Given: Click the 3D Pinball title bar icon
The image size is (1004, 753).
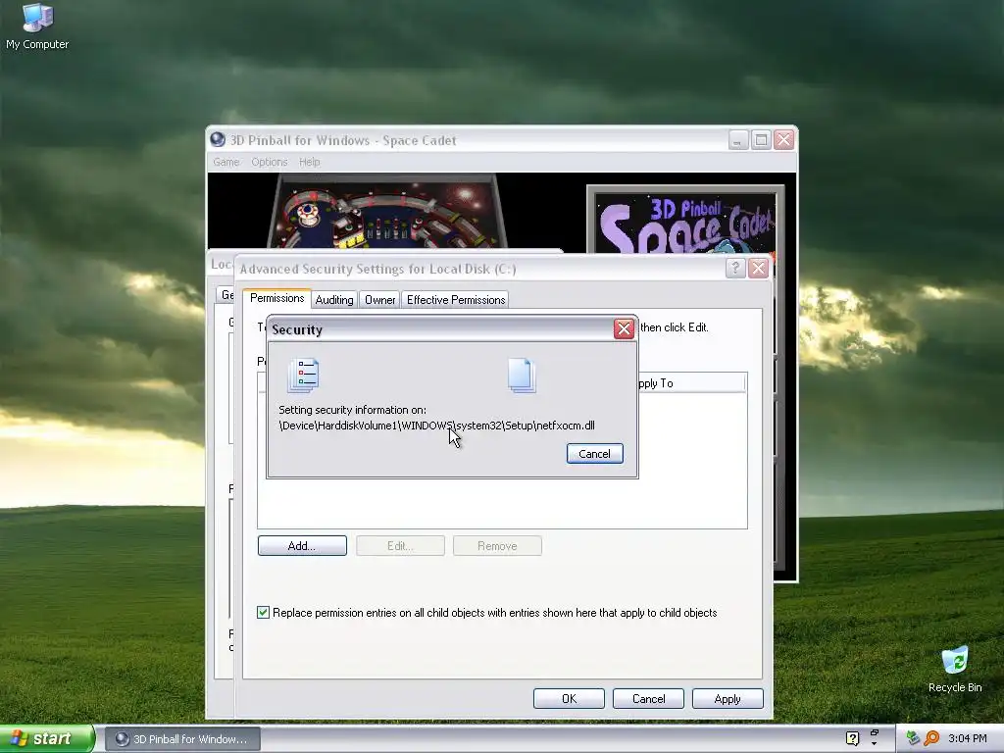Looking at the screenshot, I should (218, 139).
